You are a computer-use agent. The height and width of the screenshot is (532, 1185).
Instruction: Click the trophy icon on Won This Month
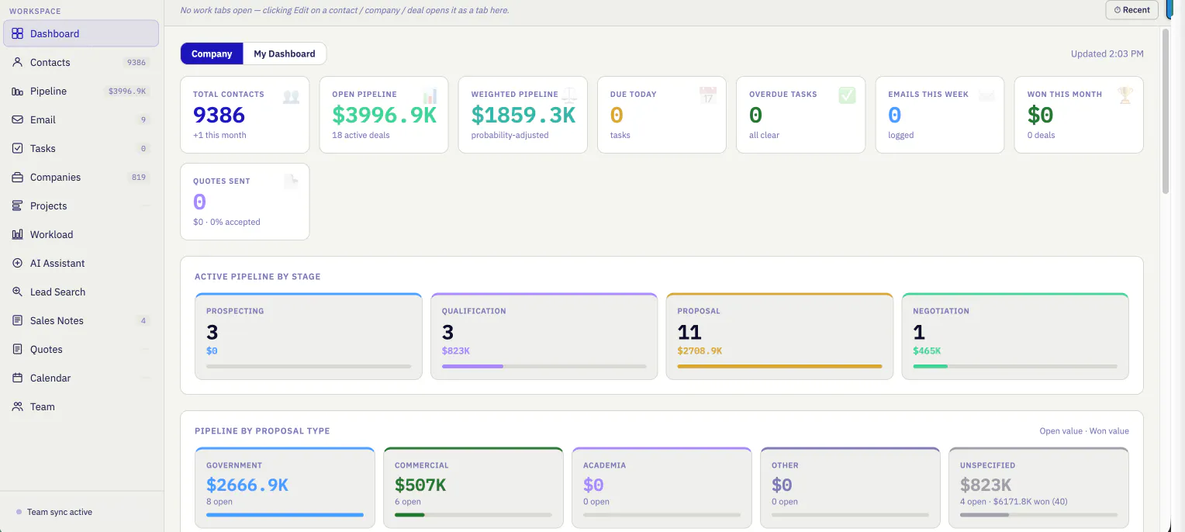click(1125, 95)
